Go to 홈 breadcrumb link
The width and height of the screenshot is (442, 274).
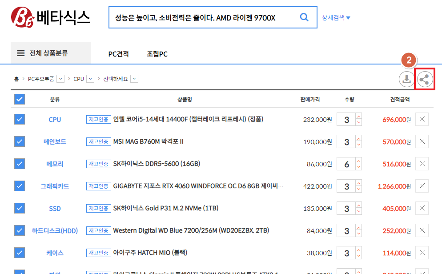16,79
